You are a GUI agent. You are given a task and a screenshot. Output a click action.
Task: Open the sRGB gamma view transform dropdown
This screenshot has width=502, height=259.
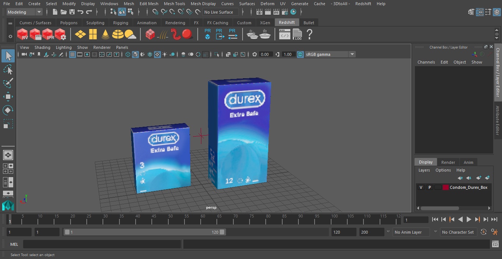330,54
